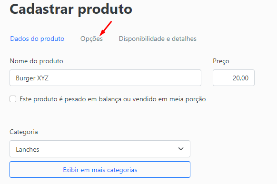Click the 'Lanches' text in Categoria selector

coord(28,149)
